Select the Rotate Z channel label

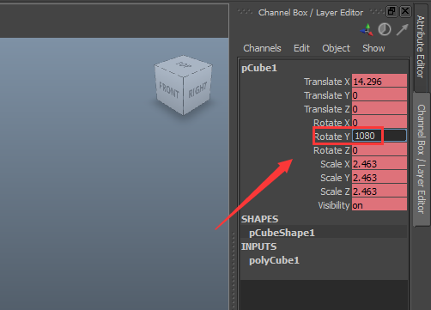(331, 150)
